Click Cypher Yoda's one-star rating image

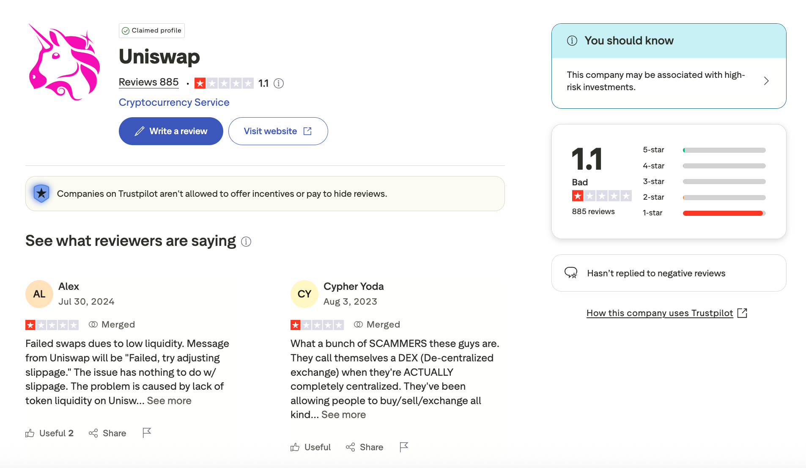click(x=317, y=325)
